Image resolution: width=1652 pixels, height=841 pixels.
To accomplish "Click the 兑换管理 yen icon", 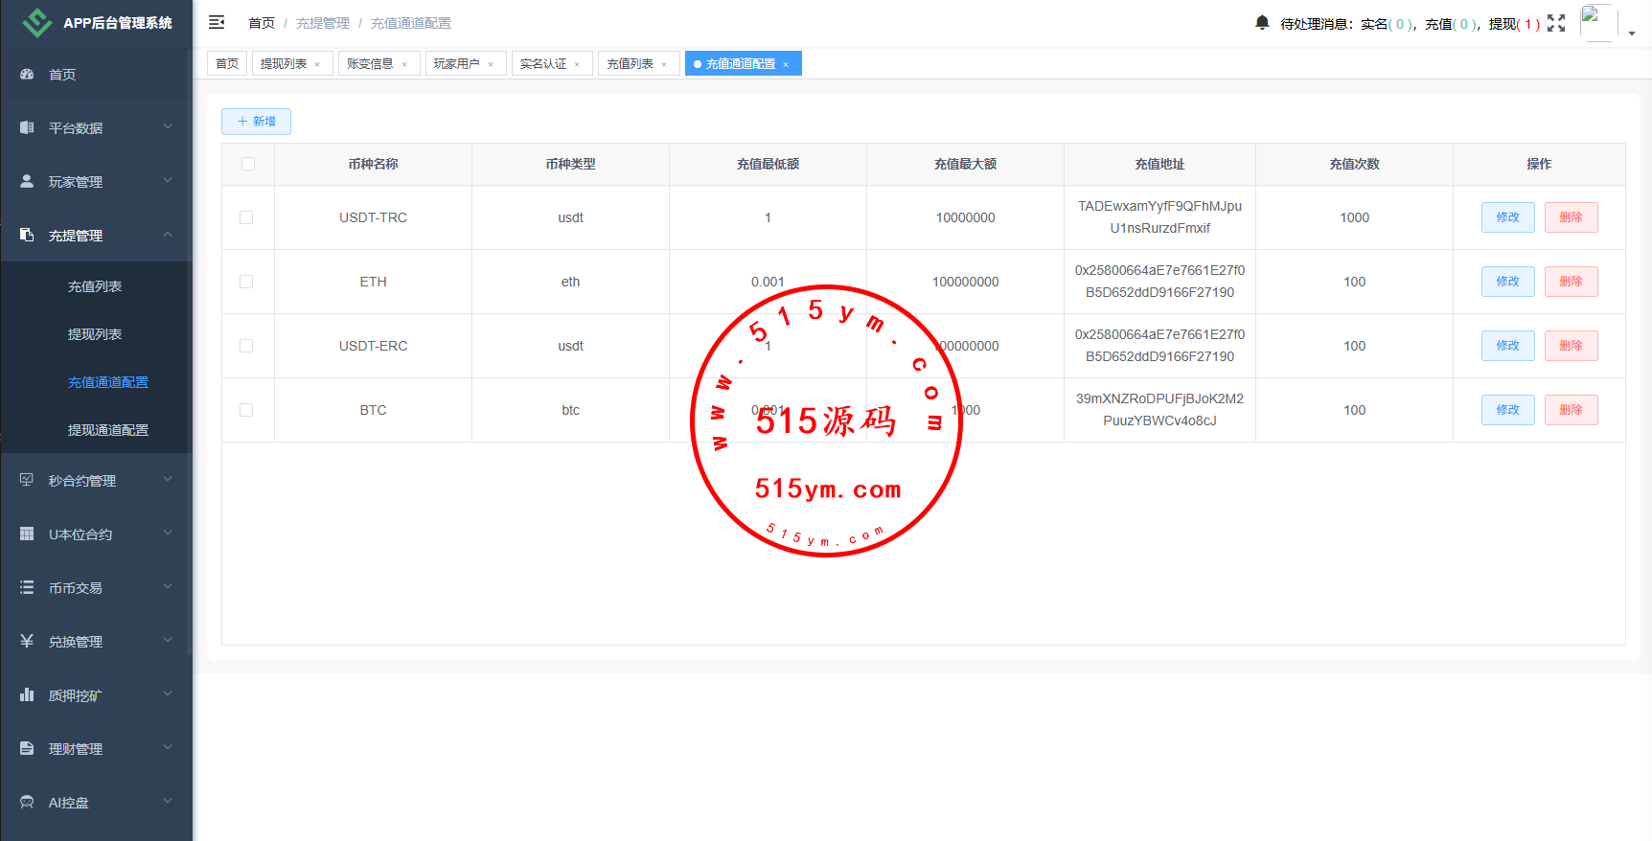I will pos(27,641).
